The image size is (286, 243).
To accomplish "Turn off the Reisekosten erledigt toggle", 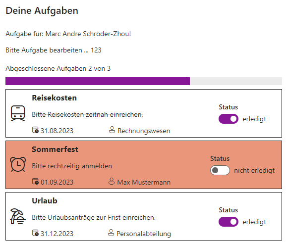I will [229, 119].
